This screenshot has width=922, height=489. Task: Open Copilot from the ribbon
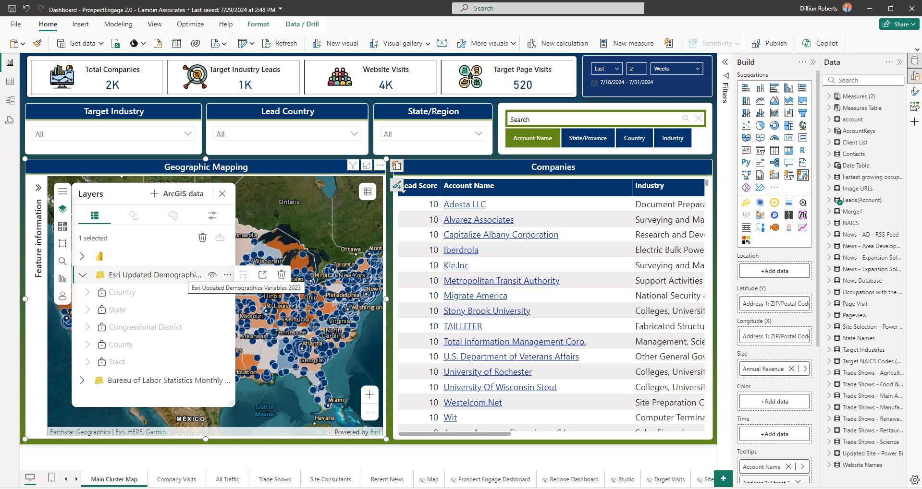click(x=820, y=43)
